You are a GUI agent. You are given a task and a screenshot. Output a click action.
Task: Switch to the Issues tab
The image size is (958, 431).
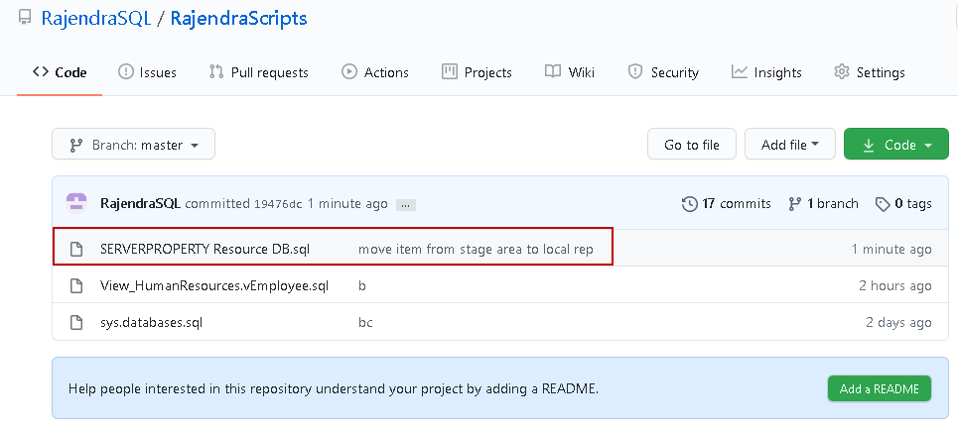click(x=147, y=72)
